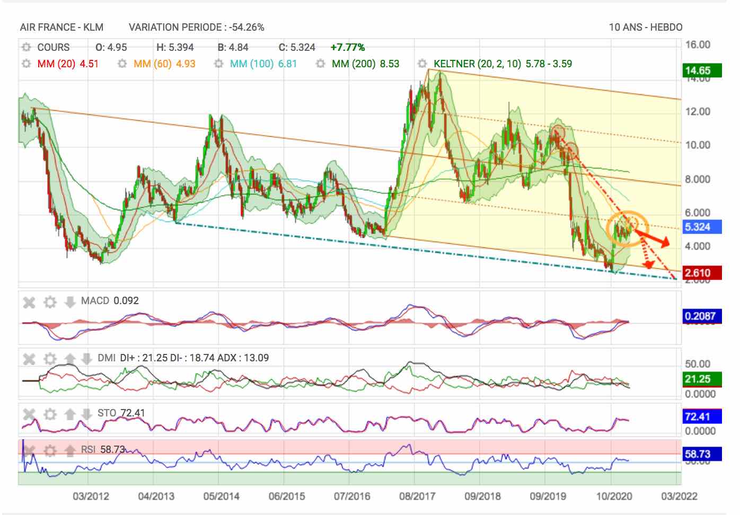Click the +7.77% change value
Screen dimensions: 740x515
(x=348, y=47)
